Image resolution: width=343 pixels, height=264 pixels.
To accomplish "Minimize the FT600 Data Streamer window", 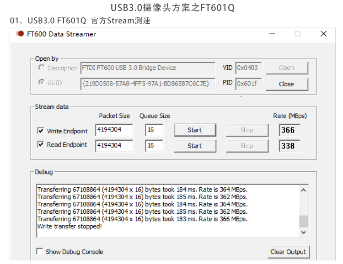I will pos(272,34).
